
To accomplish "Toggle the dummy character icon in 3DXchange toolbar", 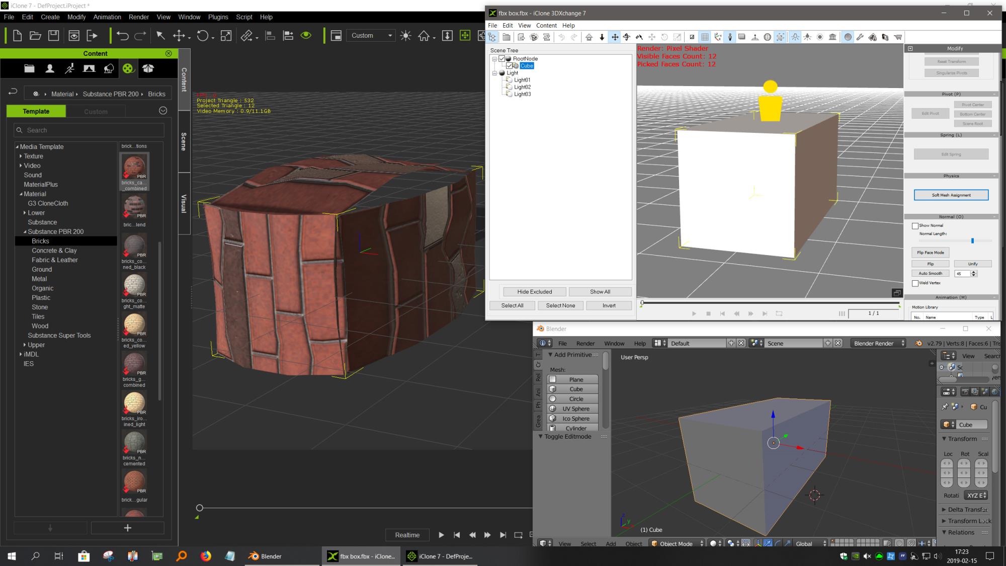I will (730, 37).
